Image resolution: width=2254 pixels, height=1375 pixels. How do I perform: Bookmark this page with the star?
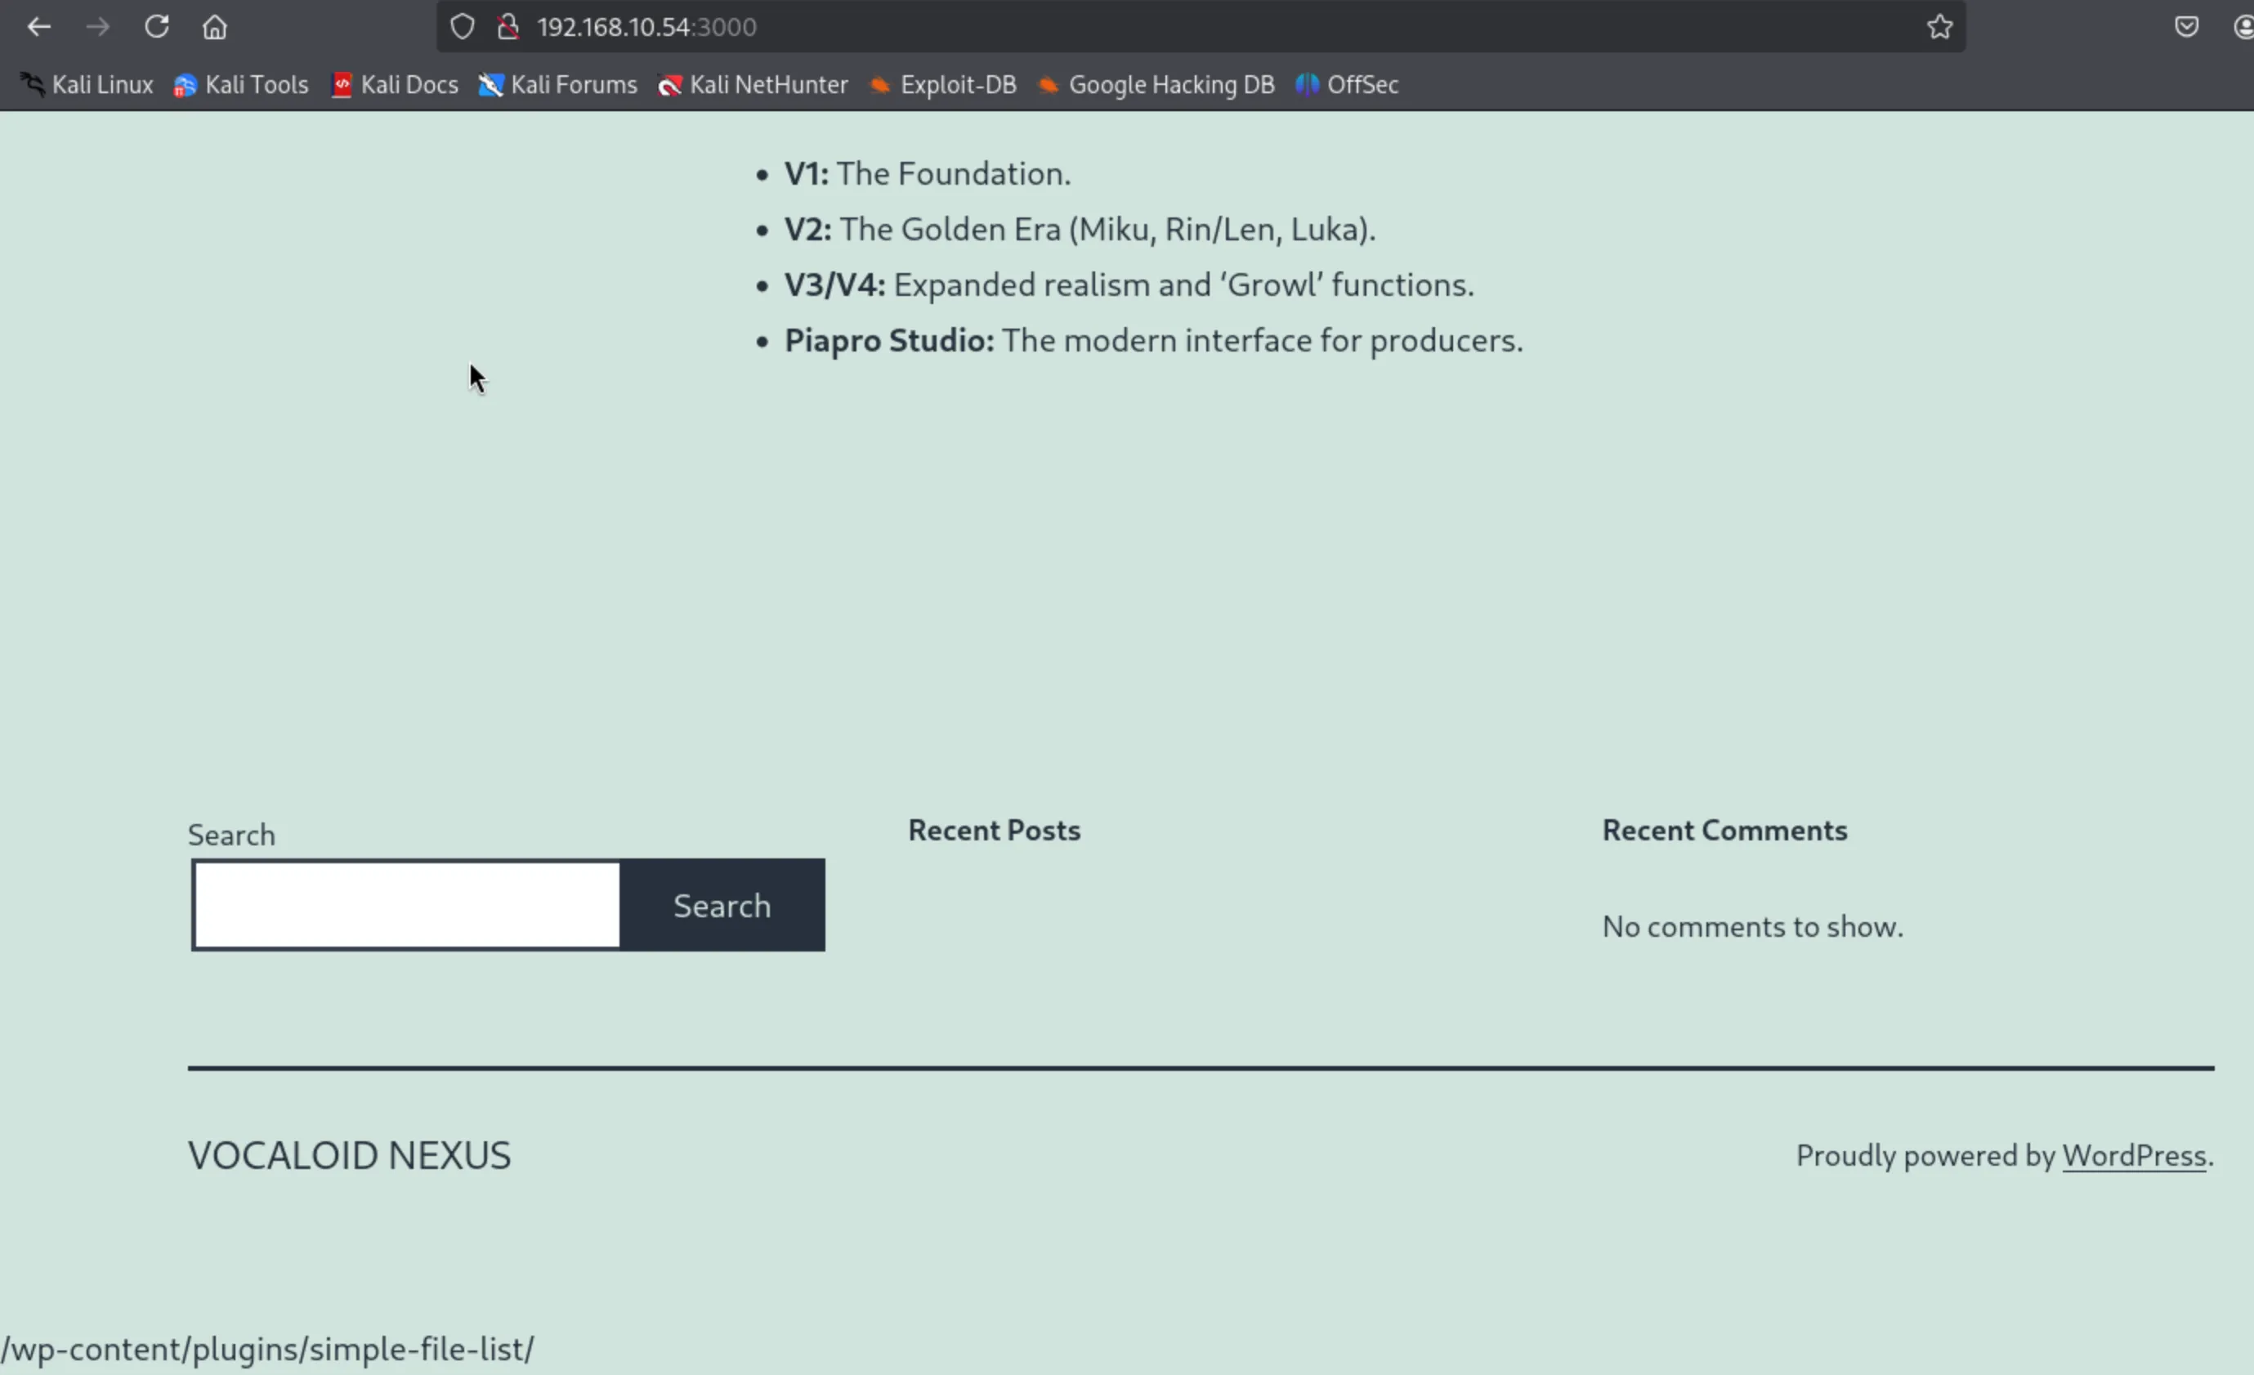1939,26
